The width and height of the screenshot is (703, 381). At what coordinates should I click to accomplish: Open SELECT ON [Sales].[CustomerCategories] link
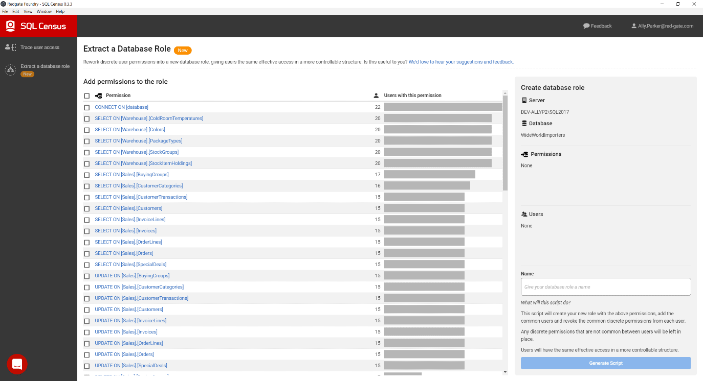pos(139,186)
